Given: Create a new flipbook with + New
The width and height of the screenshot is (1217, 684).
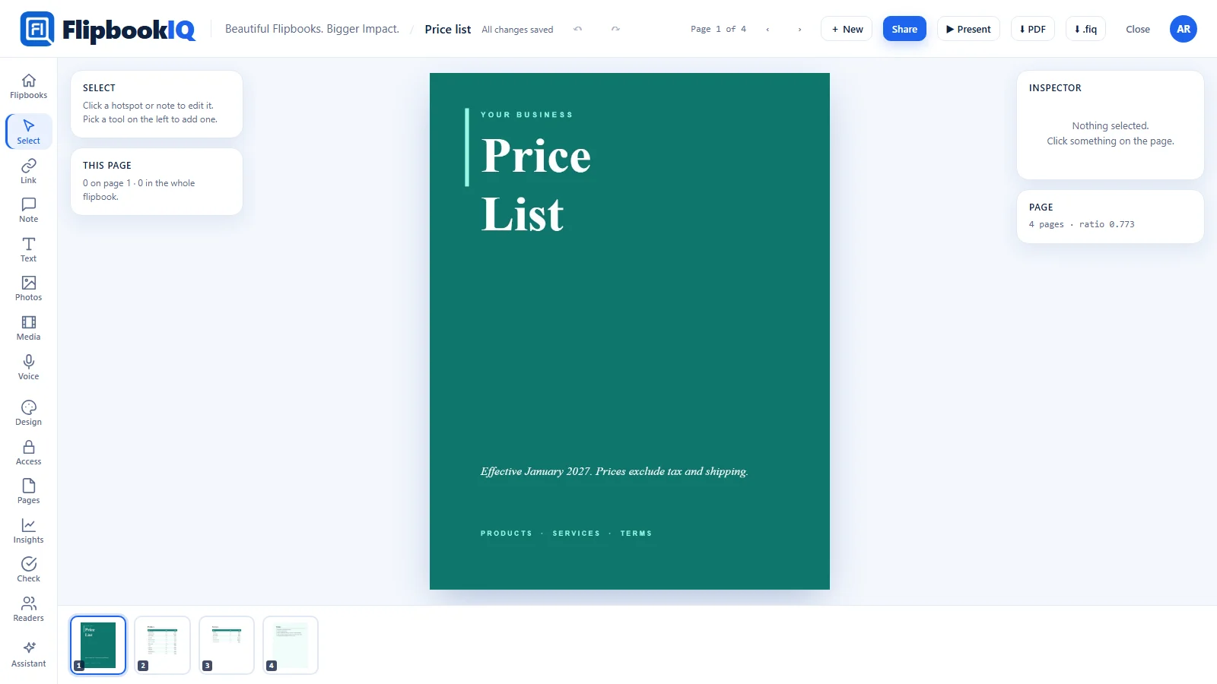Looking at the screenshot, I should (847, 29).
